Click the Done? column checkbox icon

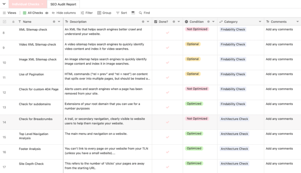(156, 22)
